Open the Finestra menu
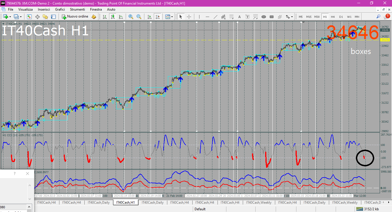Viewport: 392px width, 212px height. pyautogui.click(x=96, y=9)
